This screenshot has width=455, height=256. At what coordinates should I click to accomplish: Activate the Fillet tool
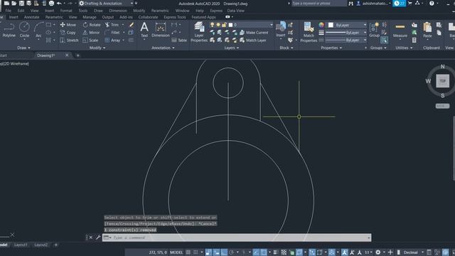tap(112, 33)
